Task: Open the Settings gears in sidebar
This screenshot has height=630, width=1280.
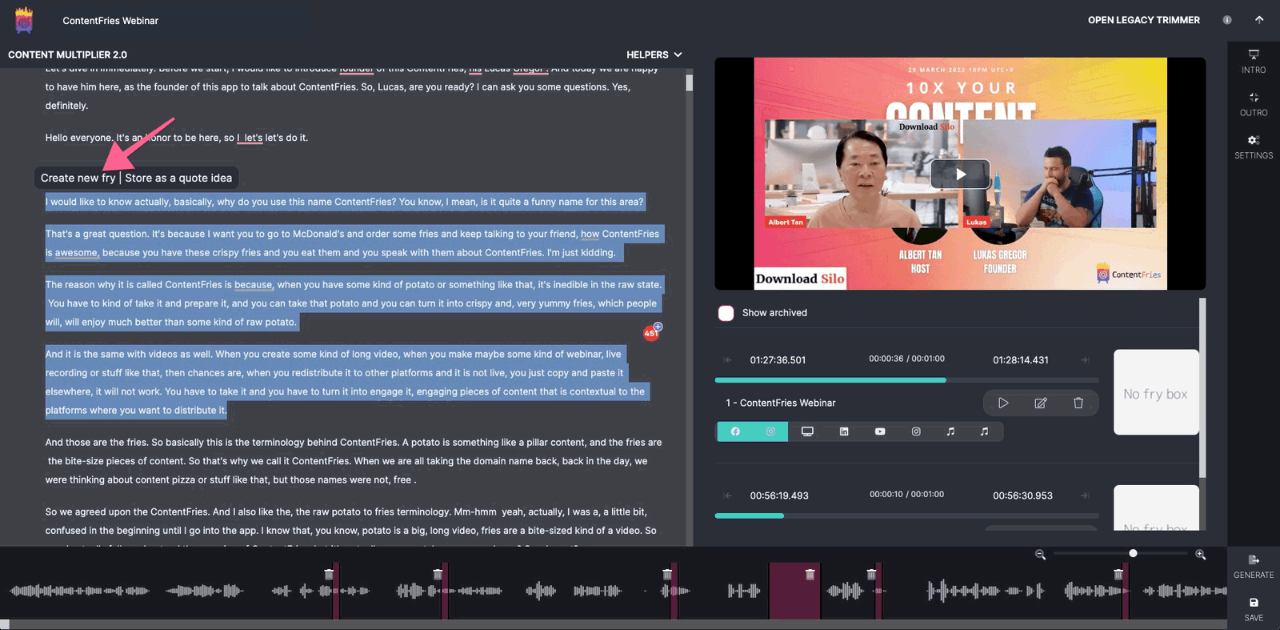Action: coord(1254,146)
